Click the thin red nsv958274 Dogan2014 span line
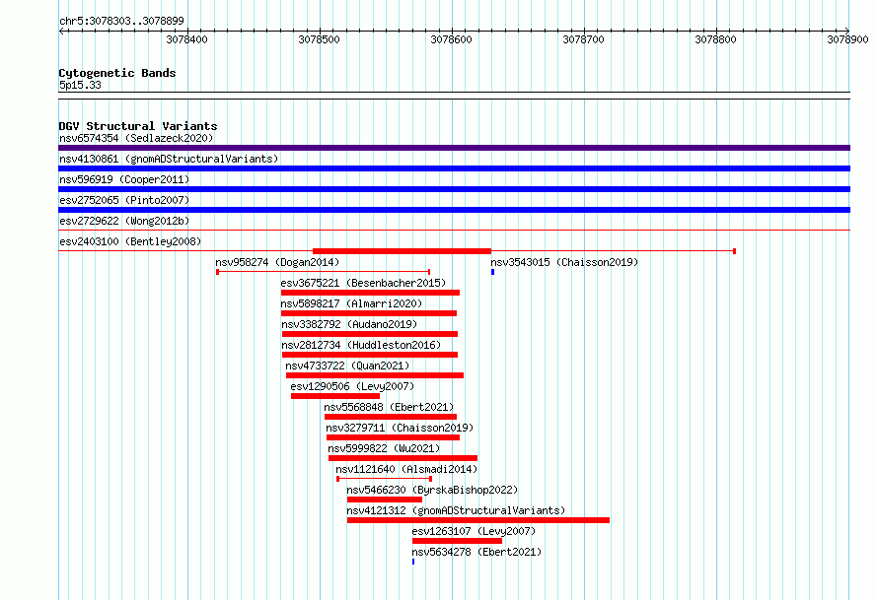This screenshot has height=600, width=878. 324,272
